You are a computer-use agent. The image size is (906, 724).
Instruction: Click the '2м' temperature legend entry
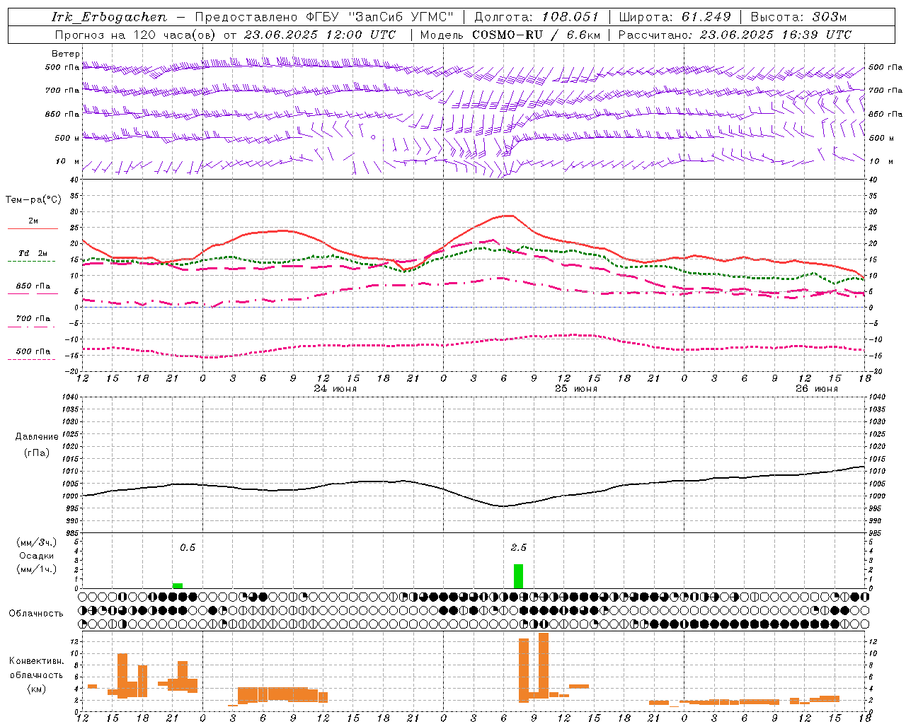click(x=33, y=221)
